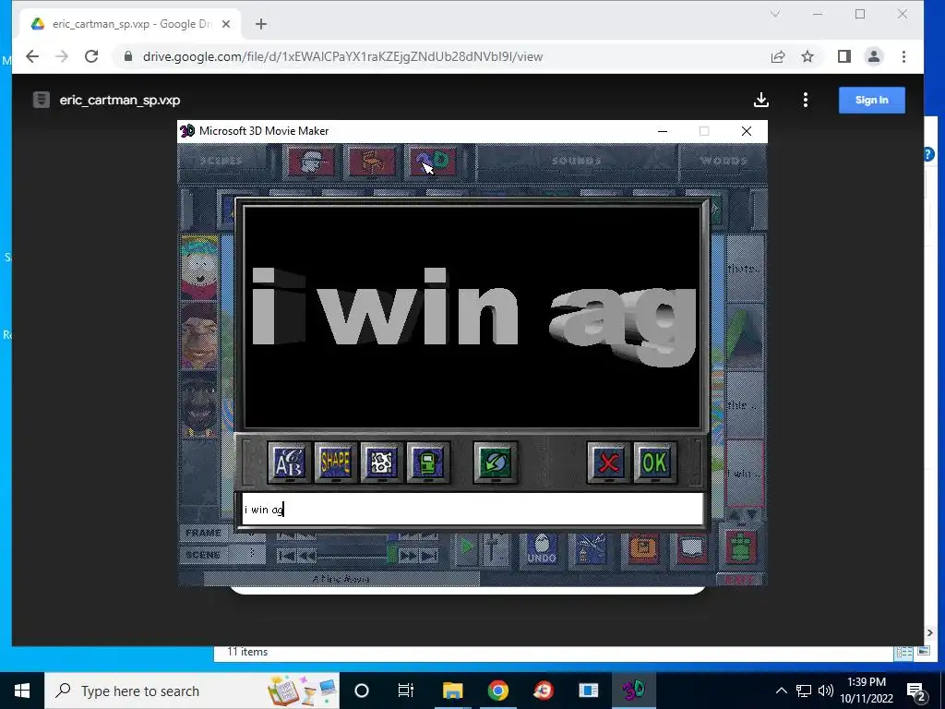Select the Cartman actor thumbnail
This screenshot has height=709, width=945.
[199, 267]
